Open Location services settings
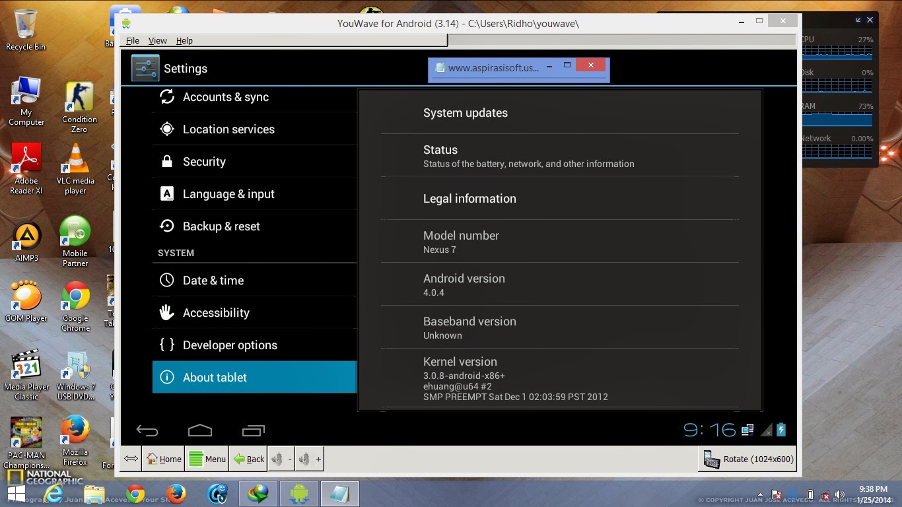The image size is (902, 507). pyautogui.click(x=254, y=129)
